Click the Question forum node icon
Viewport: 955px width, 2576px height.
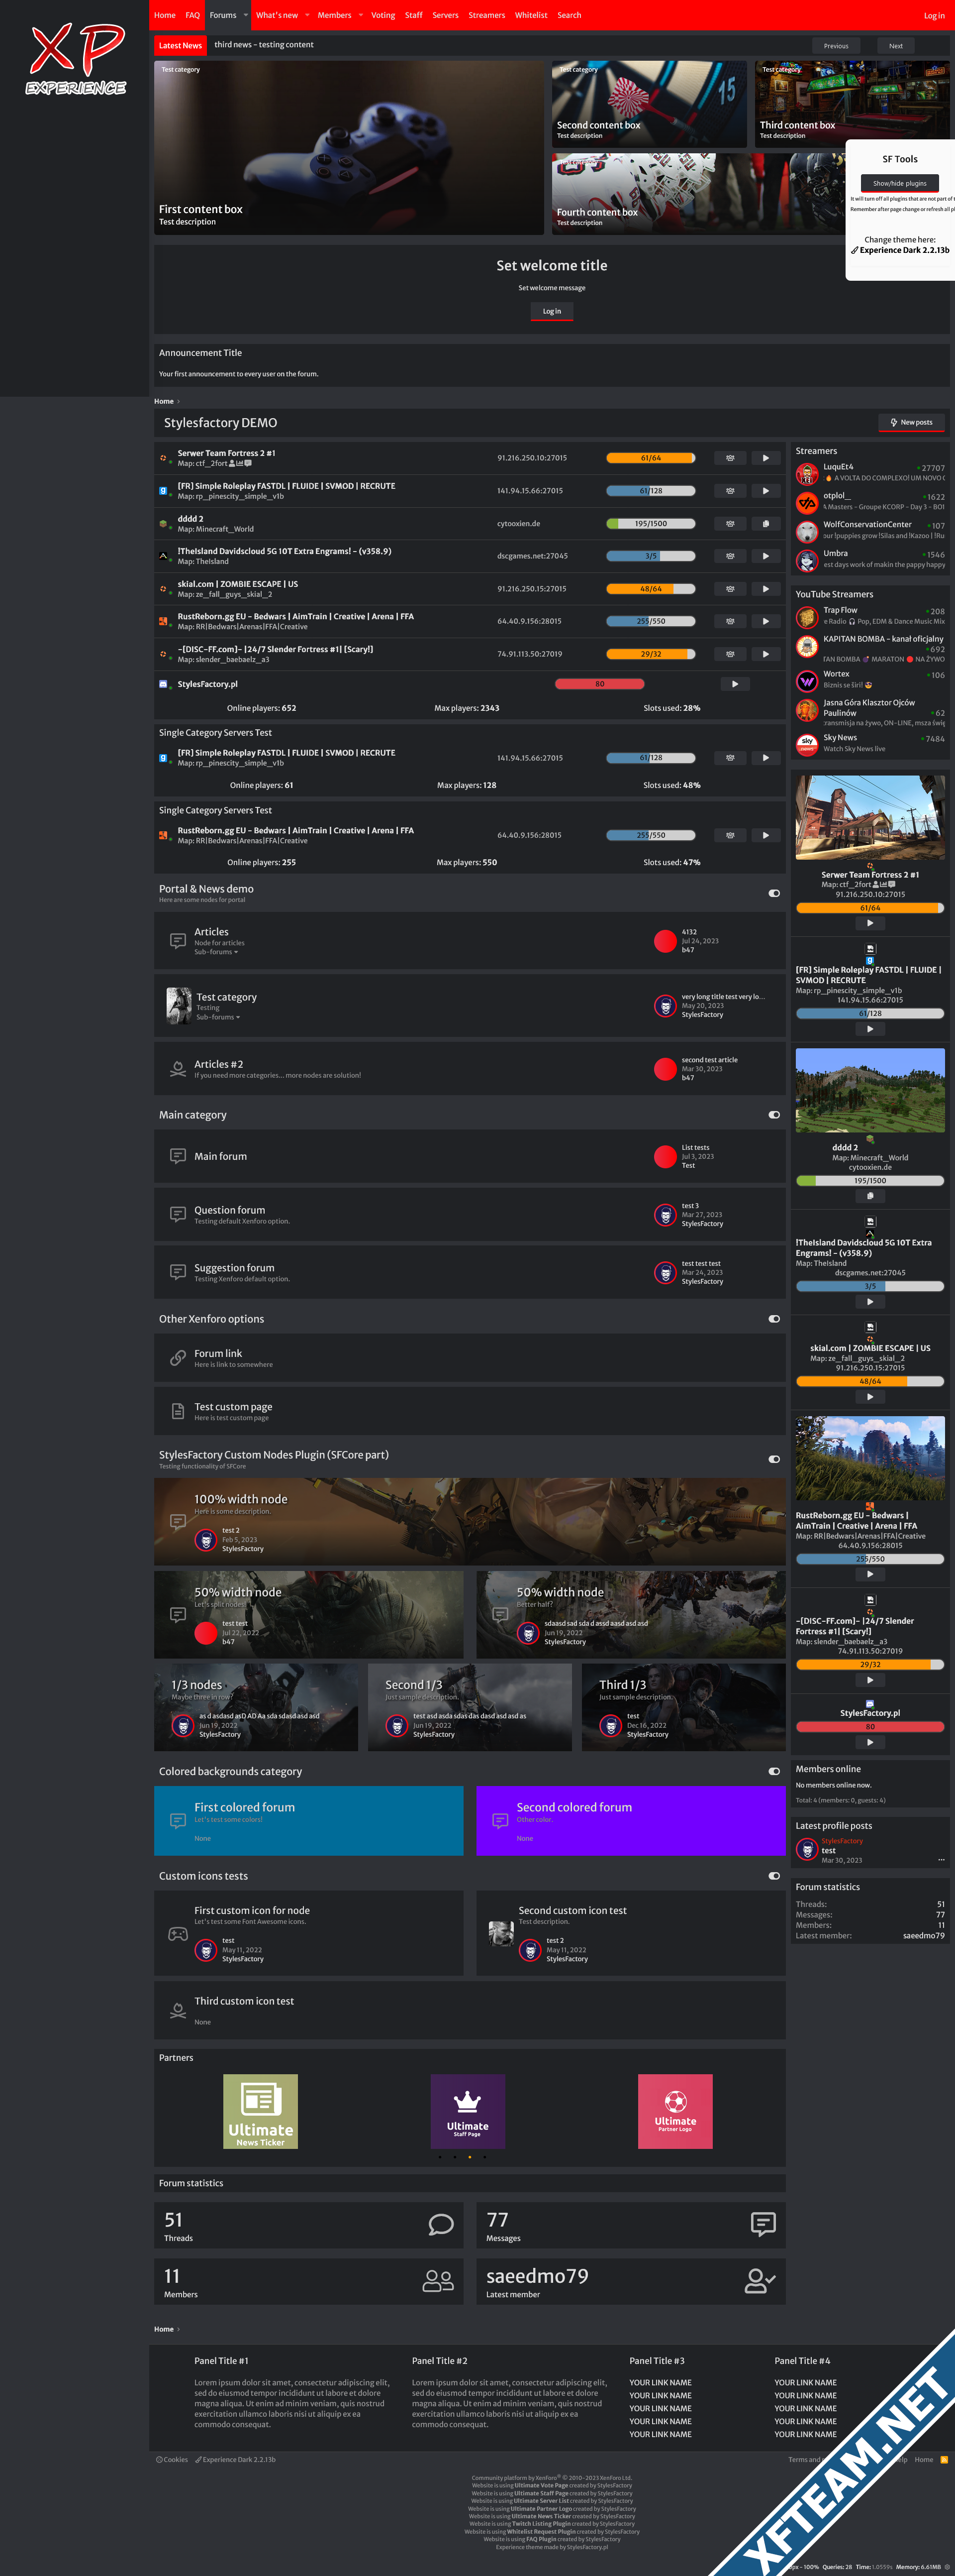(x=178, y=1214)
